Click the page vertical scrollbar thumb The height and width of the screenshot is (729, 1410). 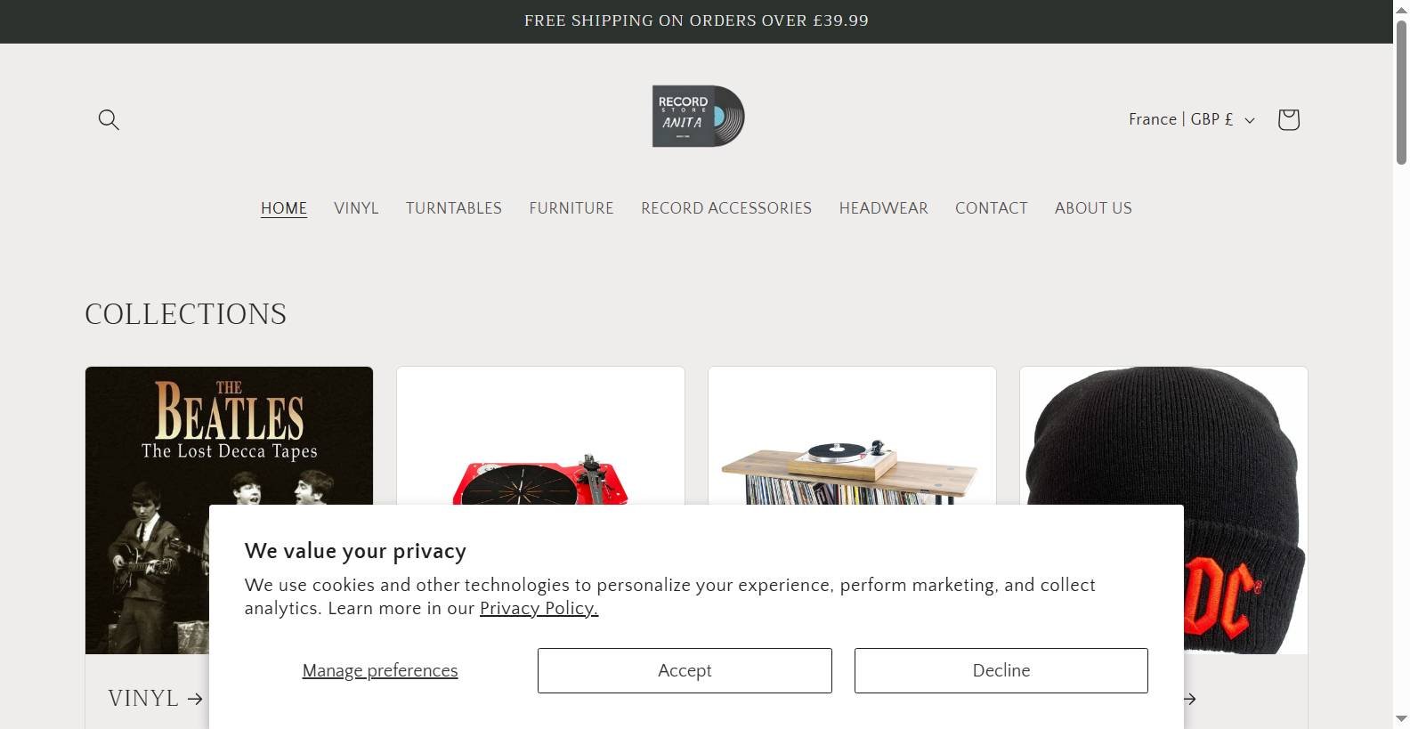[1401, 91]
